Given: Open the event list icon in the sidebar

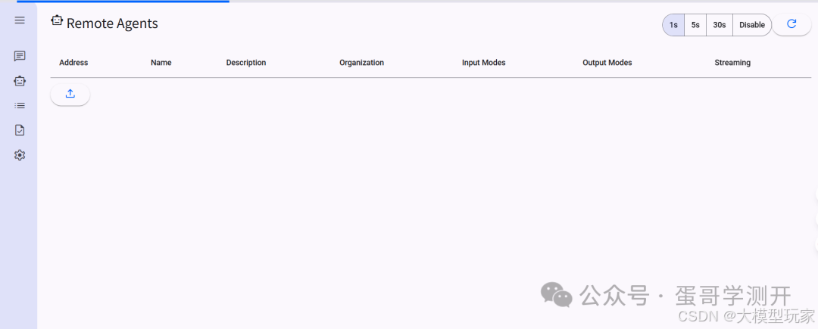Looking at the screenshot, I should [20, 106].
